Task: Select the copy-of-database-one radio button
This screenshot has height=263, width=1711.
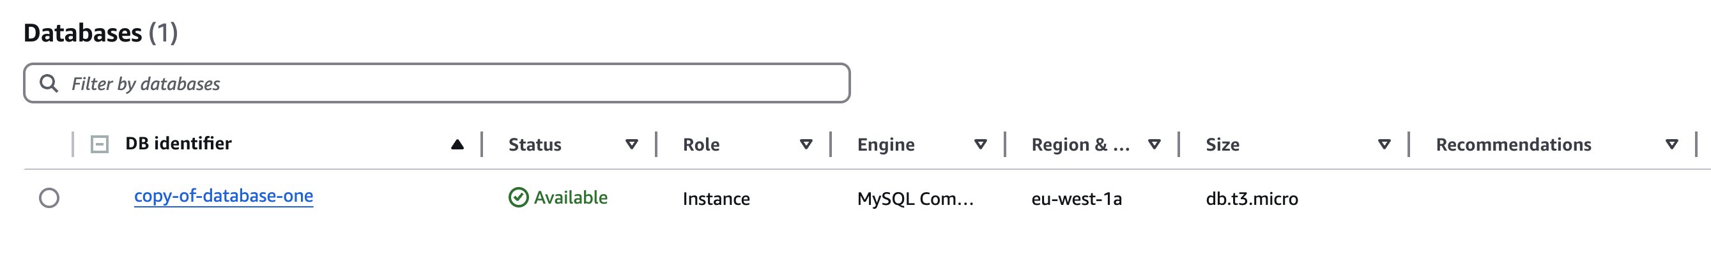Action: pos(49,198)
